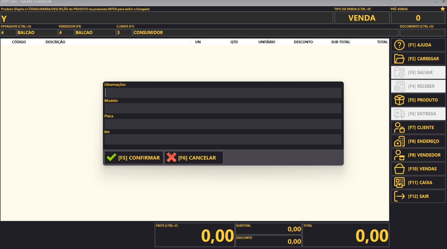Click the Frete value box
This screenshot has height=249, width=447.
pyautogui.click(x=194, y=235)
